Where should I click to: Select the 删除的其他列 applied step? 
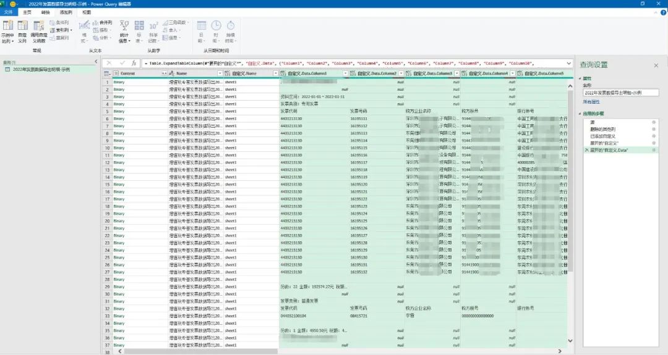[620, 129]
